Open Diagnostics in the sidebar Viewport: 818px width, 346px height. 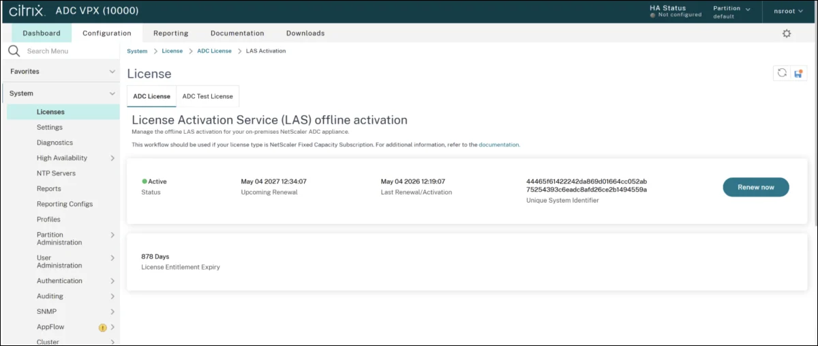tap(55, 143)
